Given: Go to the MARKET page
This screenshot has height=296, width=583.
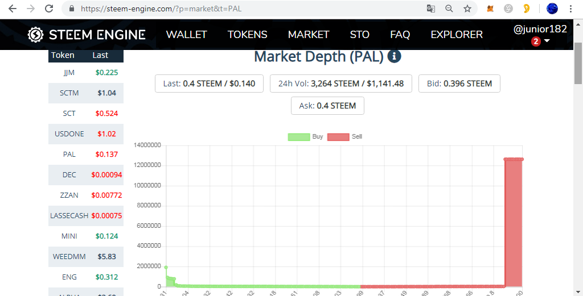Looking at the screenshot, I should pyautogui.click(x=309, y=35).
